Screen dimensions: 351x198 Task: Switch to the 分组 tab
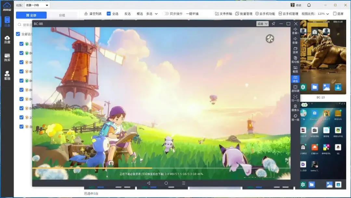62,15
